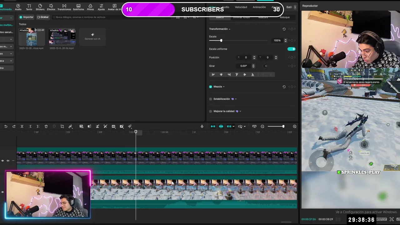Screen dimensions: 400x225
Task: Select the 03:40 media thumbnail
Action: (62, 37)
